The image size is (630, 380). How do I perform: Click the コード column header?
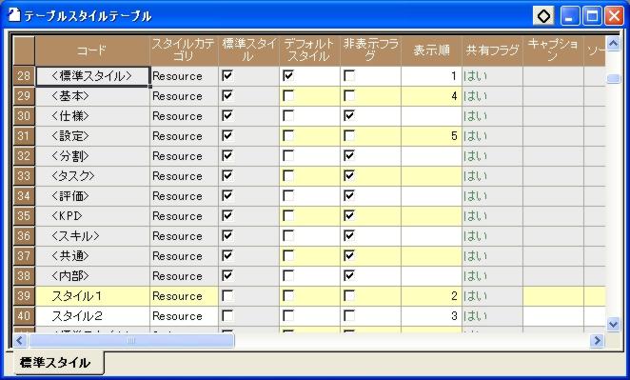click(92, 50)
